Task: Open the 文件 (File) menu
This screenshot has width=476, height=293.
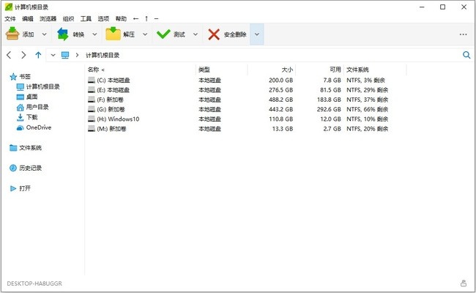Action: point(10,18)
